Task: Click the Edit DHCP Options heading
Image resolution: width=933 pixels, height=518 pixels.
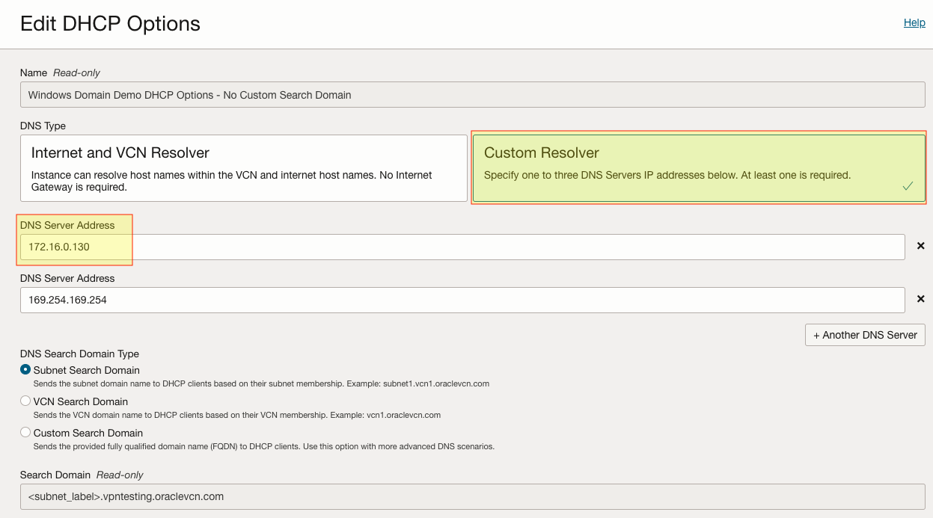Action: click(109, 23)
